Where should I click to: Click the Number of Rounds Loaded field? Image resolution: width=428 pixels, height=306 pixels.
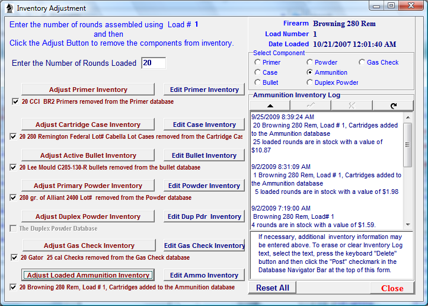click(x=154, y=63)
